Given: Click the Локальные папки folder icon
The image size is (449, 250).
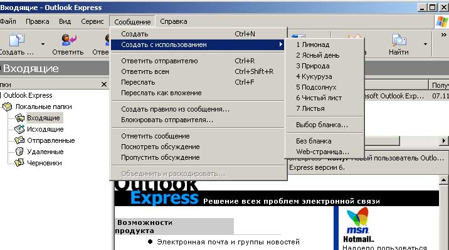Looking at the screenshot, I should [x=7, y=107].
